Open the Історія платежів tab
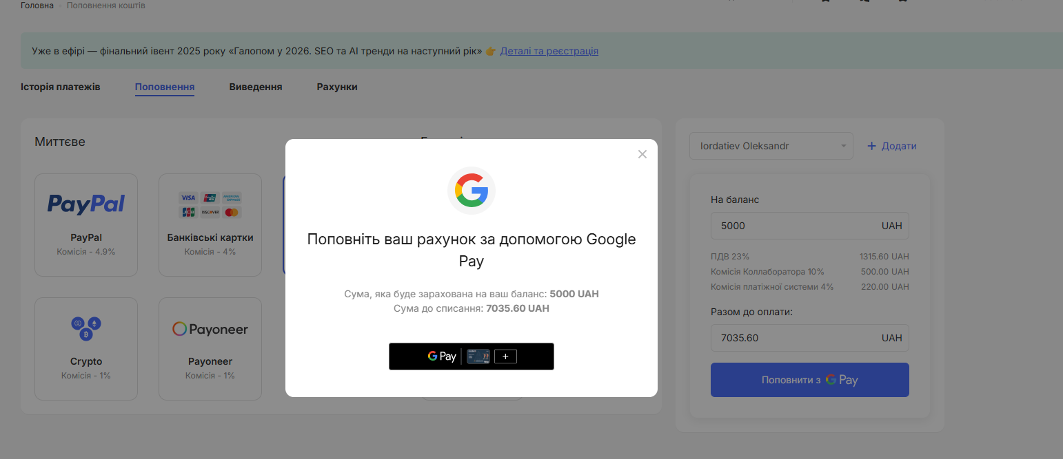The height and width of the screenshot is (459, 1063). (x=61, y=87)
